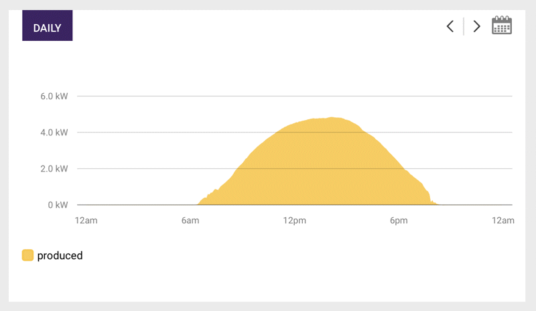
Task: Go to the next day arrow
Action: point(476,26)
